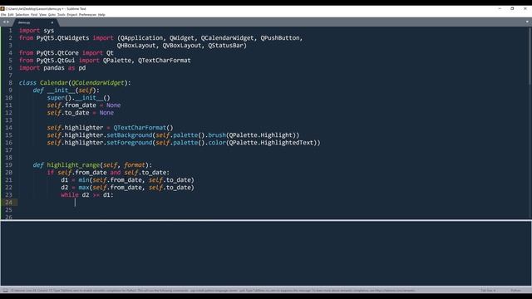Open the Python syntax selector in status bar
This screenshot has width=532, height=299.
515,291
